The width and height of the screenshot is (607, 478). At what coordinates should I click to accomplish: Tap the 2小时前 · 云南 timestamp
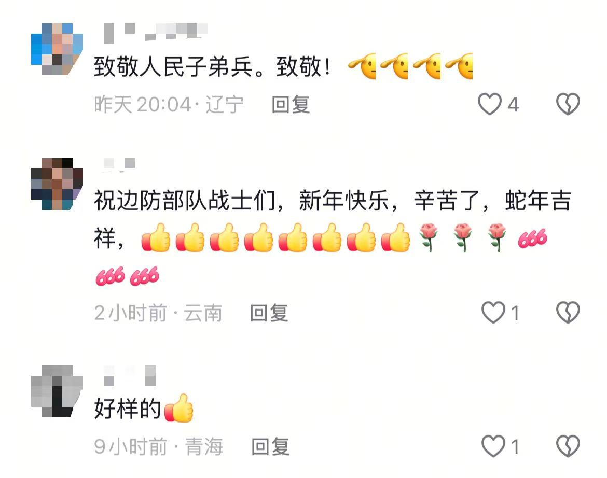click(x=158, y=313)
